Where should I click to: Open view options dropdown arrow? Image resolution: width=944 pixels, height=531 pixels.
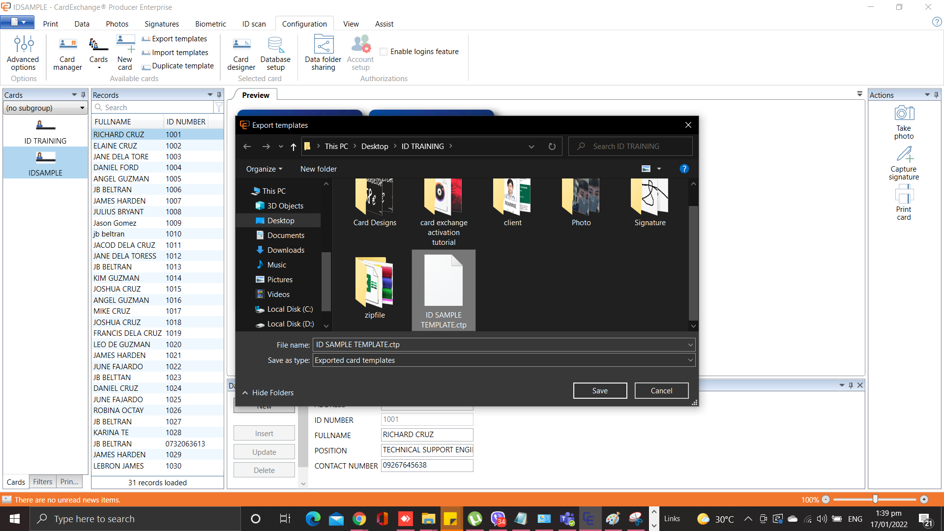point(659,169)
